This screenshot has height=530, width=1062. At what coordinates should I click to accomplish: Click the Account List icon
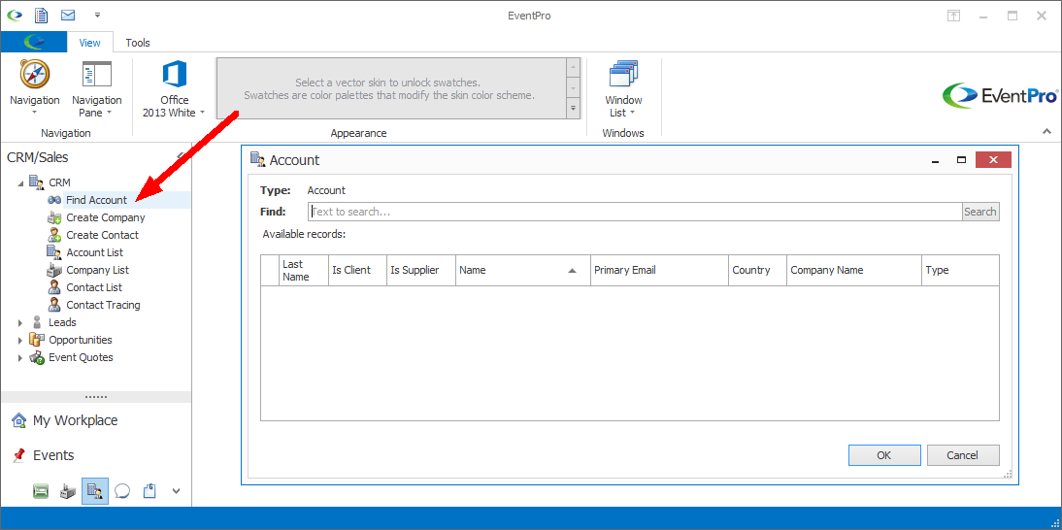click(55, 252)
